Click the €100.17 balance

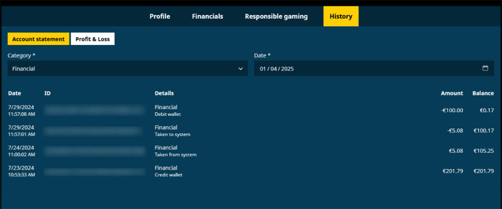point(484,131)
